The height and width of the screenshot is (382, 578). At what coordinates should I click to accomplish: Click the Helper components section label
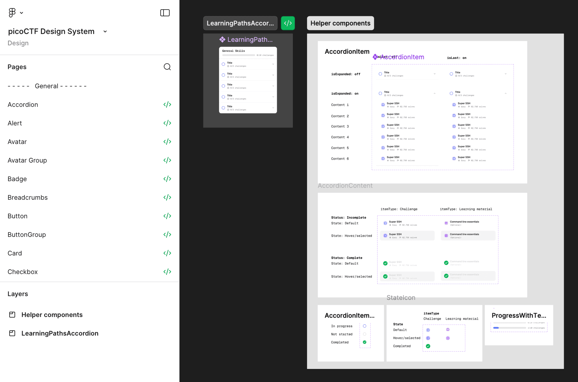pos(340,23)
